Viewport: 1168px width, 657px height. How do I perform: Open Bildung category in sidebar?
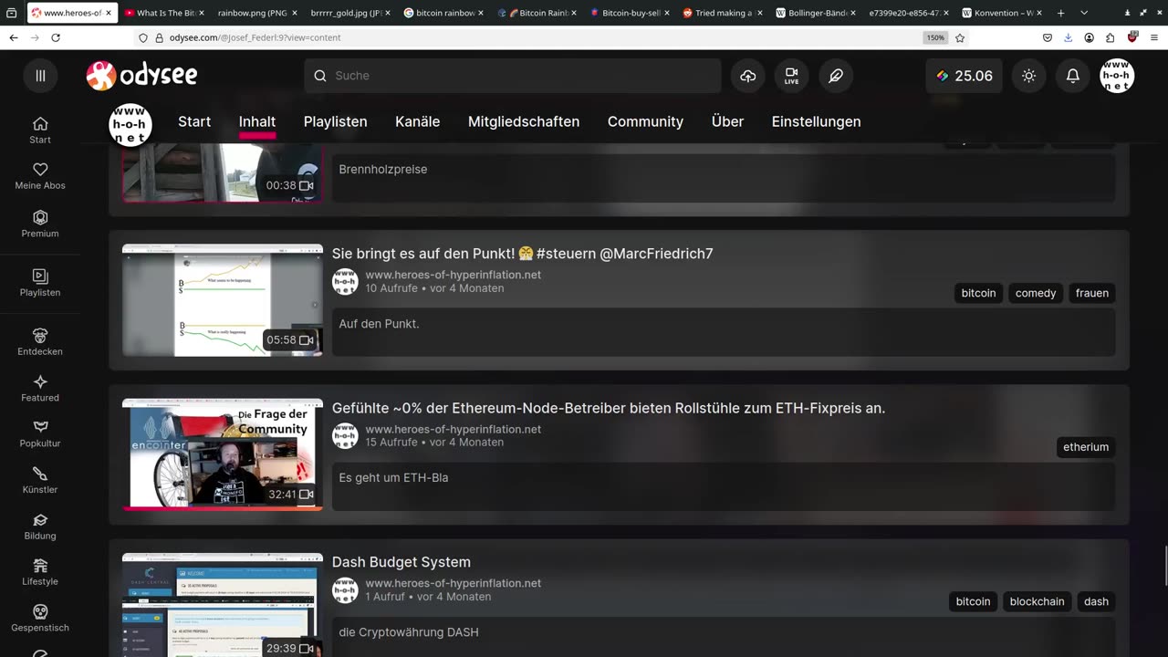click(x=40, y=527)
